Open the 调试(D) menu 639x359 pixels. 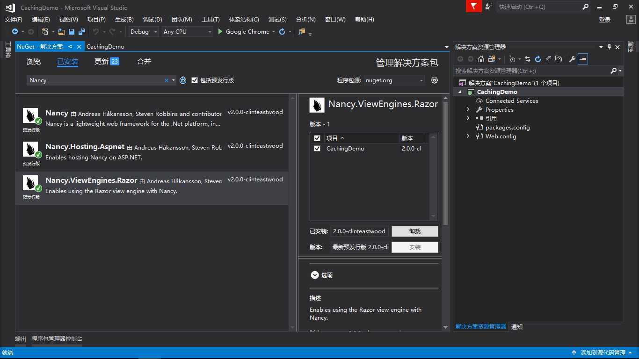(x=152, y=20)
